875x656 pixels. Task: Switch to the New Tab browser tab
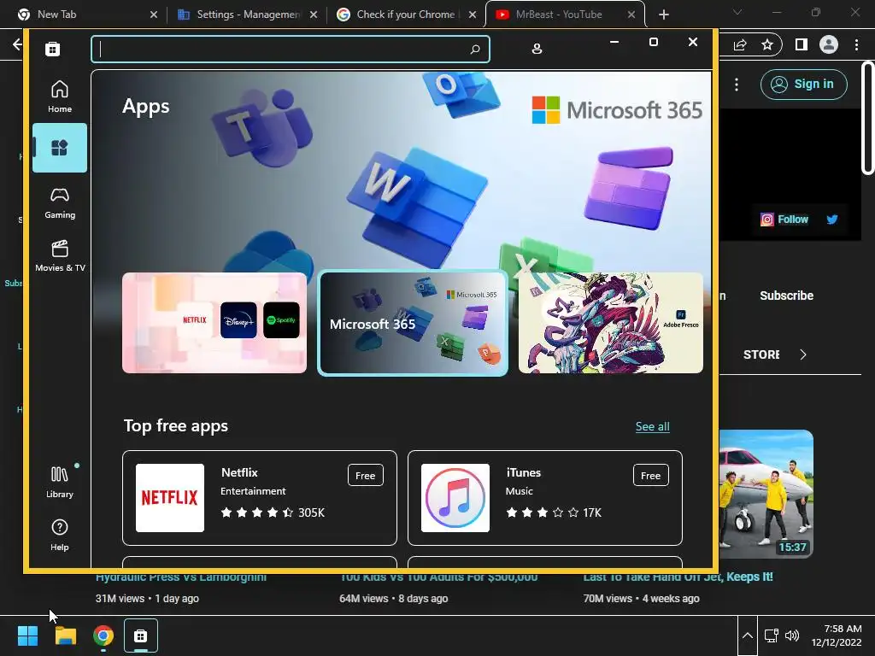(86, 15)
